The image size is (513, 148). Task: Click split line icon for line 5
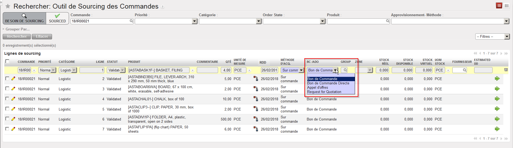pyautogui.click(x=256, y=109)
